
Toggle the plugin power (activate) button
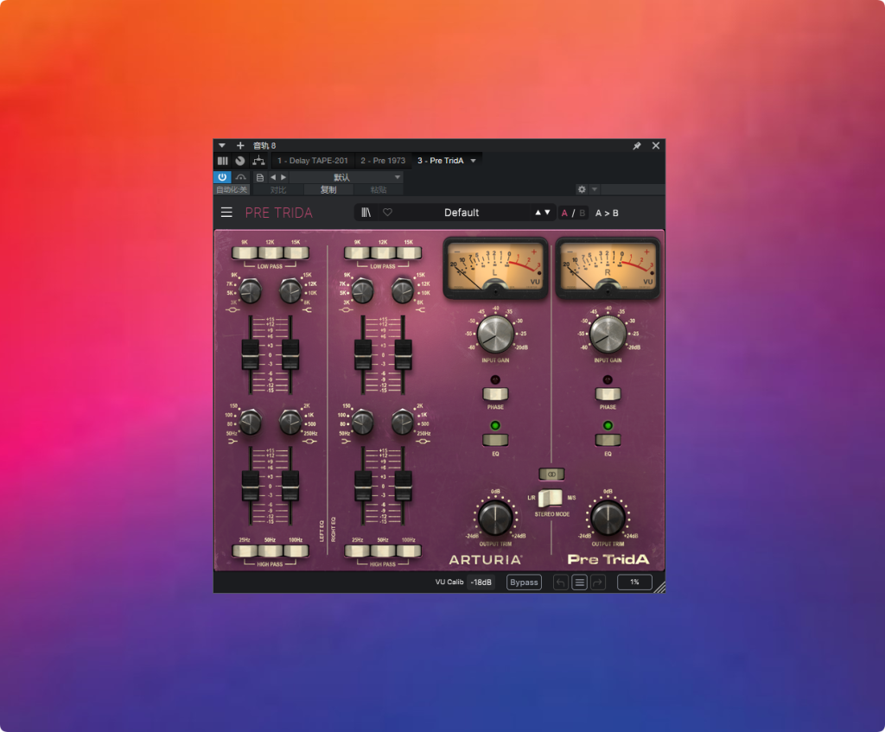(222, 177)
